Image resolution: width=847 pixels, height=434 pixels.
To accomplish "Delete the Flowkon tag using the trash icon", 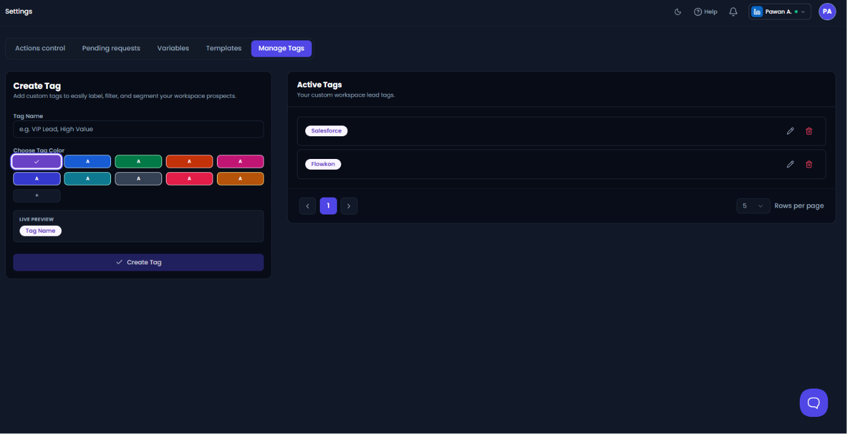I will pyautogui.click(x=809, y=164).
